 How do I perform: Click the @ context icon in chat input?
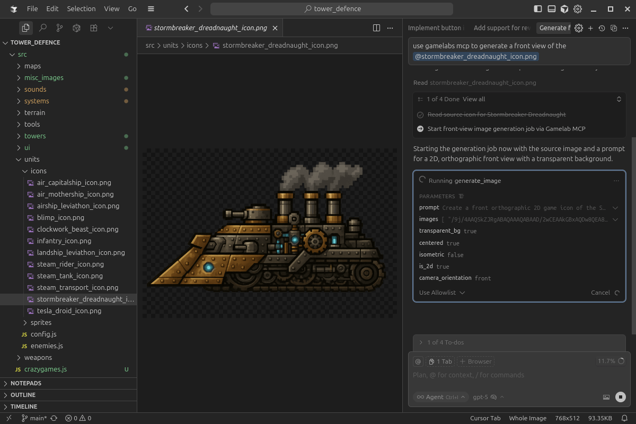click(418, 361)
